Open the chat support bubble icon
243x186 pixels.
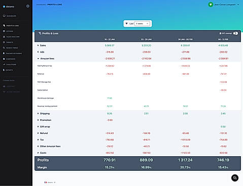(235, 178)
